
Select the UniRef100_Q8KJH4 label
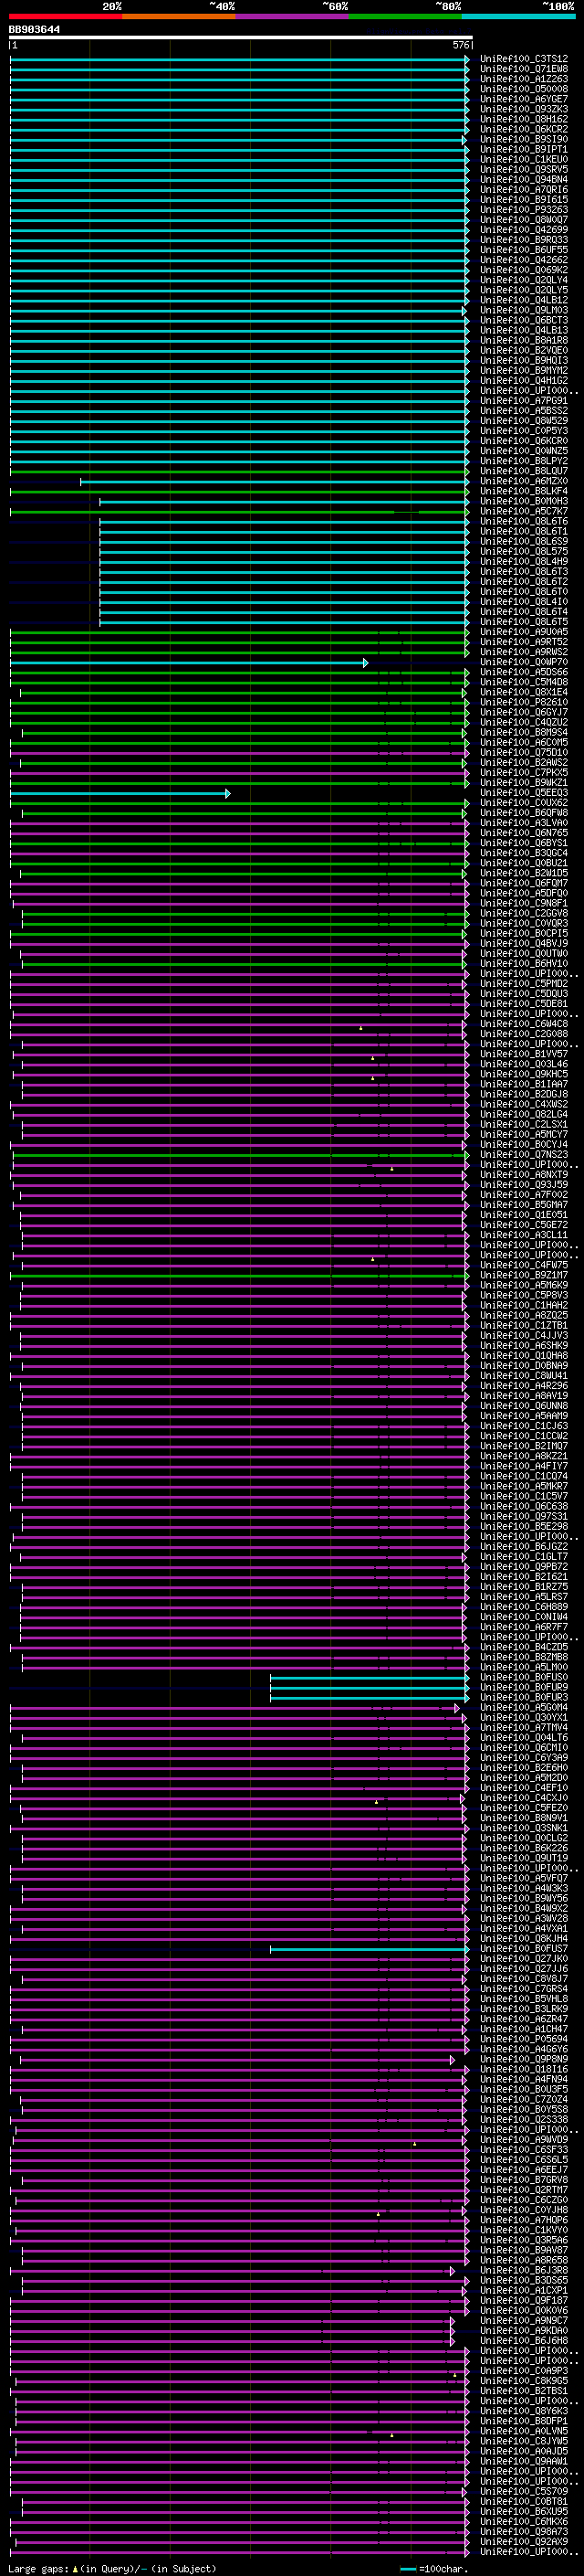tap(524, 1938)
